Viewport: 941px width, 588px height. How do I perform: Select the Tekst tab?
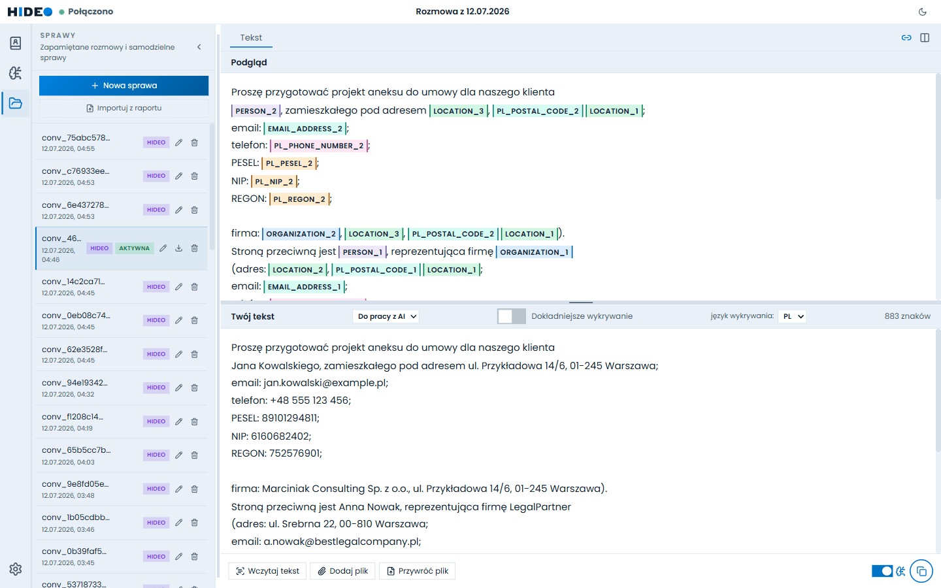click(251, 38)
